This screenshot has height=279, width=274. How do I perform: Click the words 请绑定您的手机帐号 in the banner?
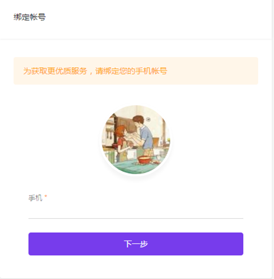(x=131, y=71)
